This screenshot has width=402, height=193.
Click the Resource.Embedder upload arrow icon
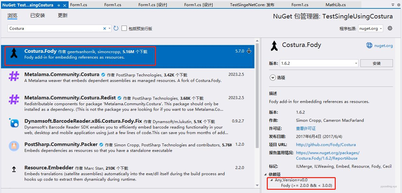[14, 169]
